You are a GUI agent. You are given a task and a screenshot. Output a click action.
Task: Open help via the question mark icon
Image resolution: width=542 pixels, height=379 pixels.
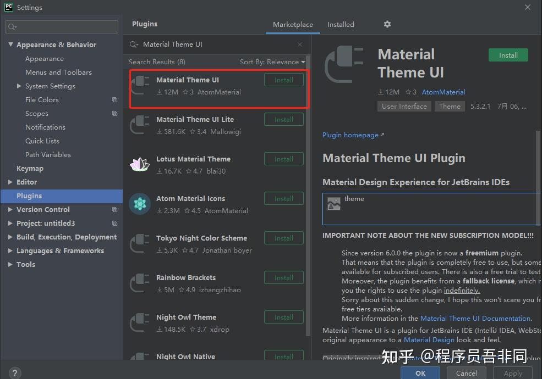[14, 372]
